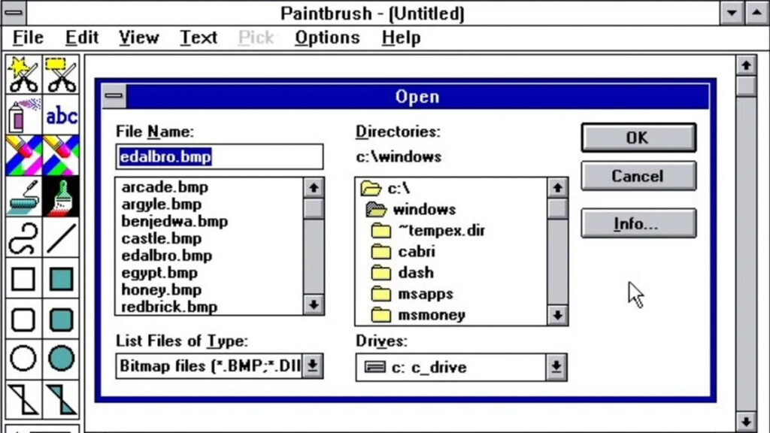This screenshot has width=770, height=433.
Task: Open the Help menu
Action: point(401,38)
